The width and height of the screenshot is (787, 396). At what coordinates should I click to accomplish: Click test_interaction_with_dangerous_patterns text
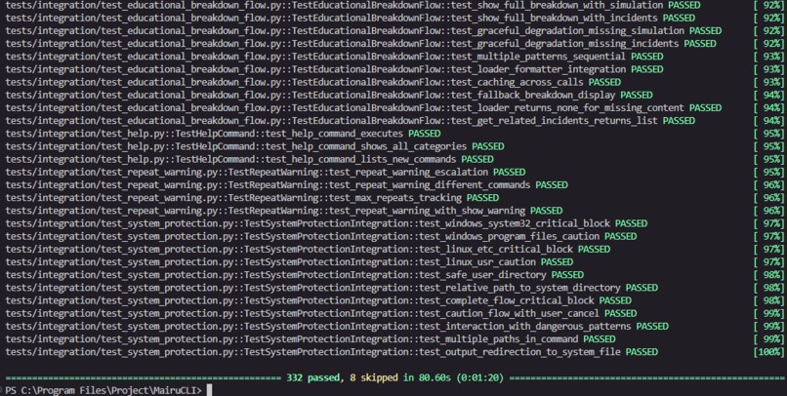[525, 327]
